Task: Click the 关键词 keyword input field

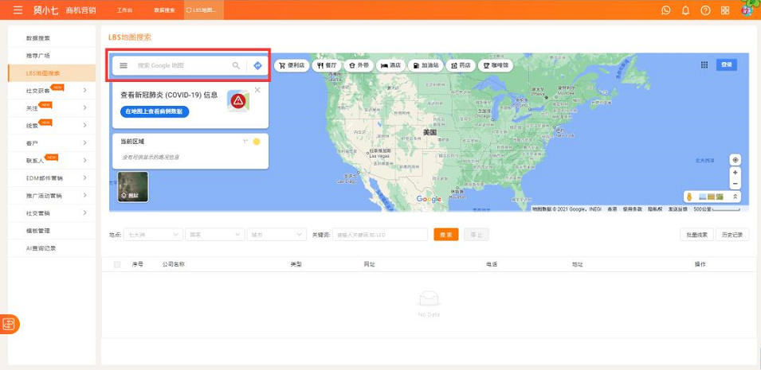Action: pyautogui.click(x=380, y=235)
